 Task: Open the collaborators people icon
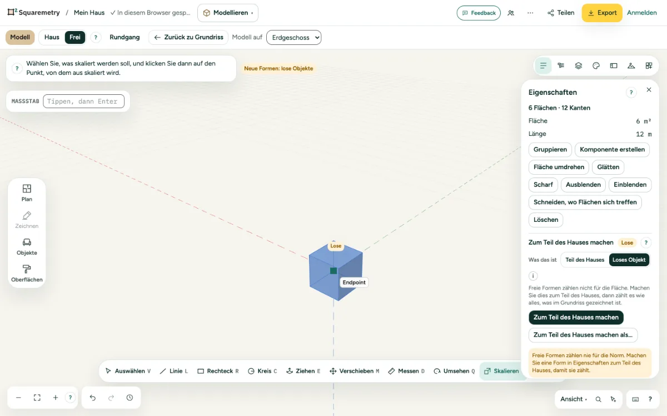(x=511, y=13)
